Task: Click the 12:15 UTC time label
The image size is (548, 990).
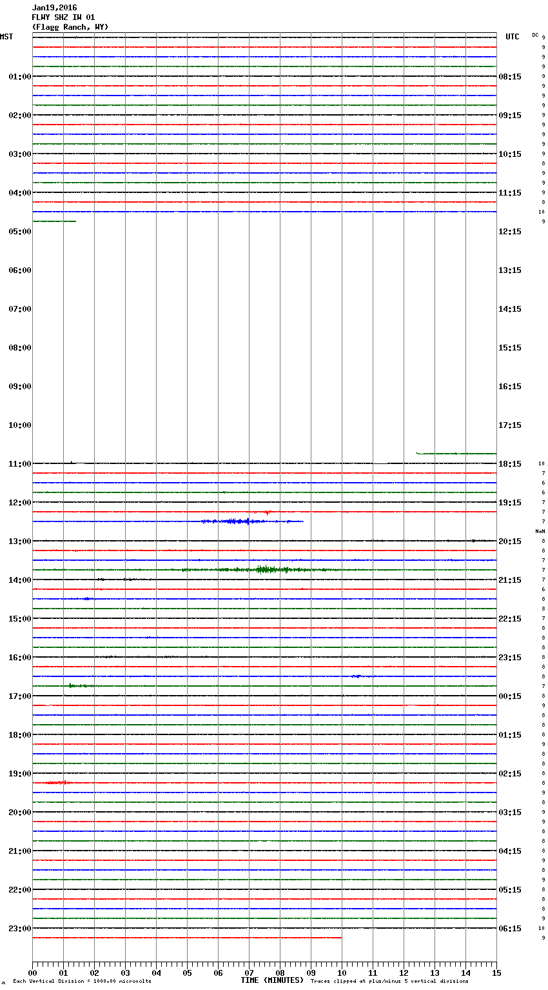Action: 510,232
